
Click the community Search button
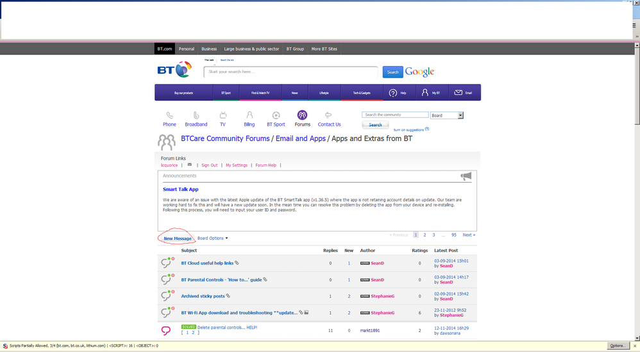pos(375,125)
